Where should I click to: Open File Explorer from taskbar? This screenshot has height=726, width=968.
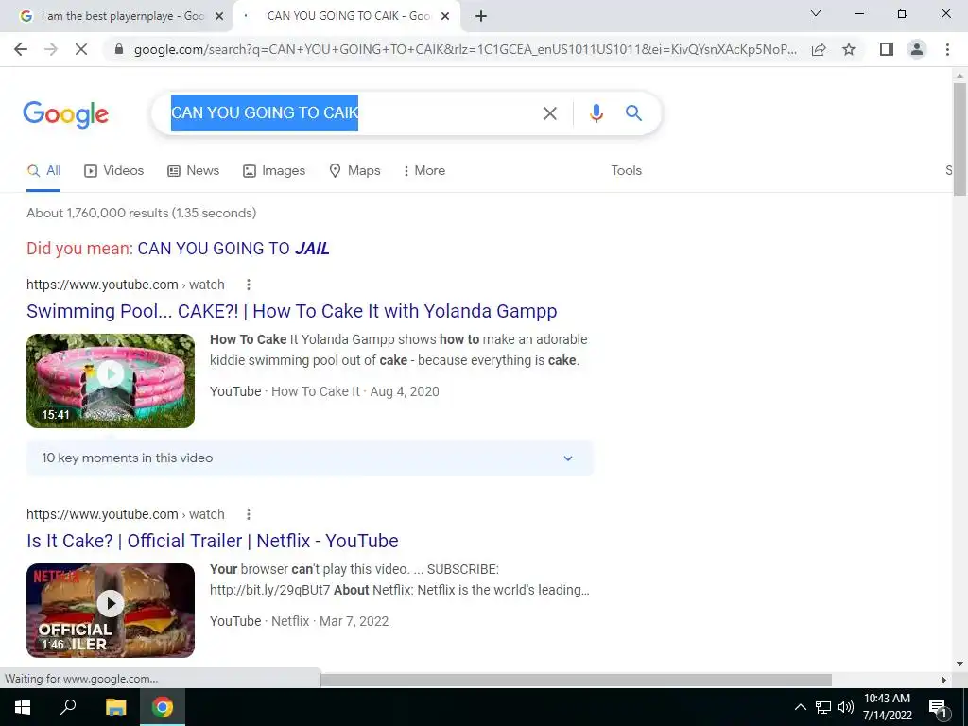[x=115, y=707]
